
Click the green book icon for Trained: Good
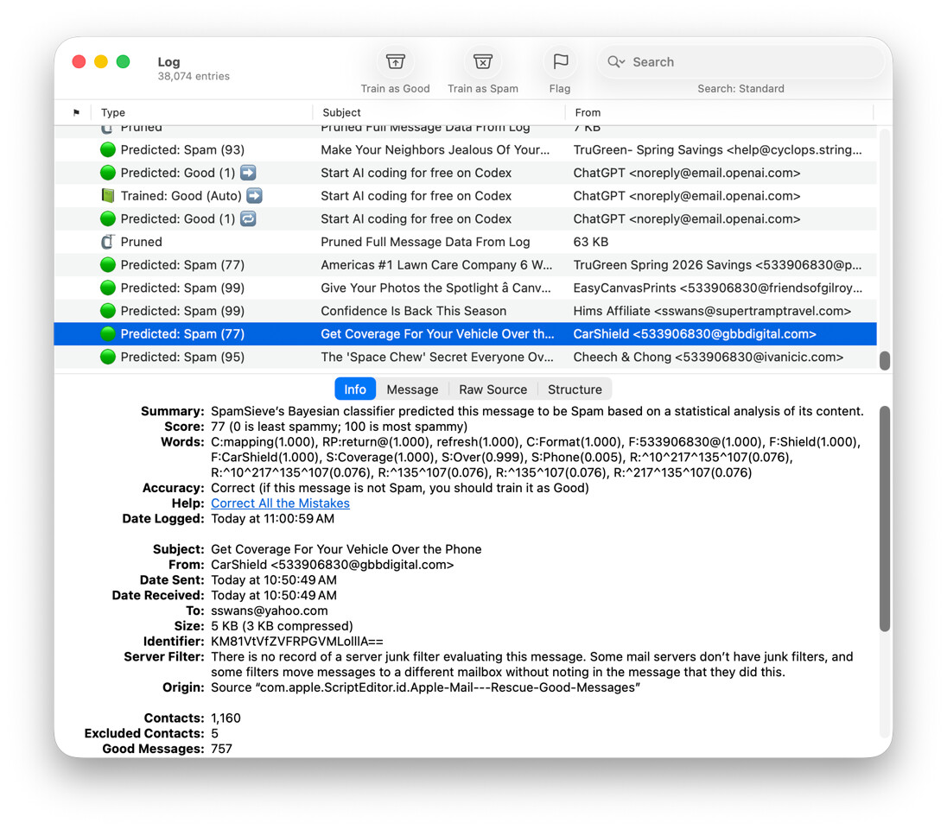108,196
